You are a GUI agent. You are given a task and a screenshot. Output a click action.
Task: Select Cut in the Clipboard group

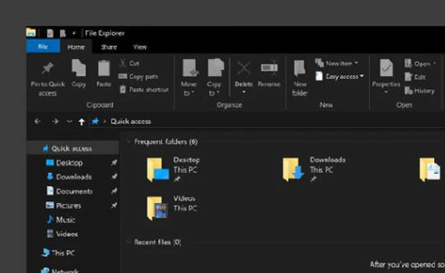coord(130,63)
